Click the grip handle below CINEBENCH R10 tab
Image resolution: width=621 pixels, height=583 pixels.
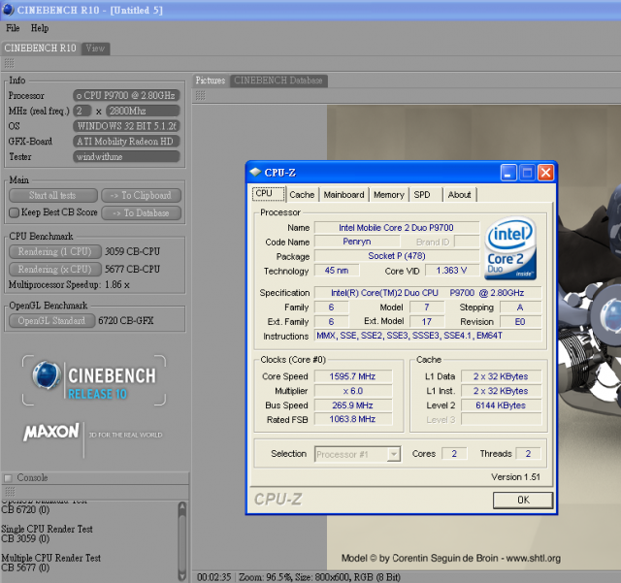click(x=9, y=63)
